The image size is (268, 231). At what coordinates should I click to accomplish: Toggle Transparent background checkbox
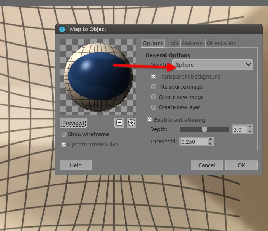point(154,77)
